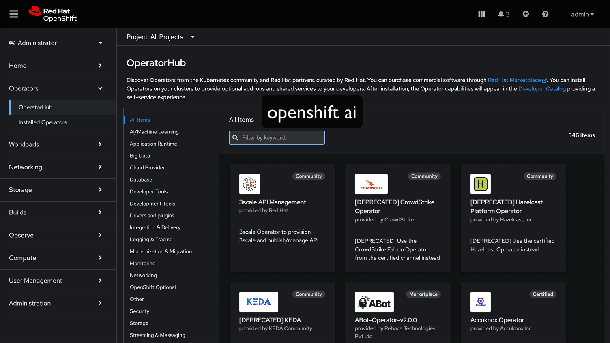Filter by Cloud Provider category
Screen dimensions: 610x343
pyautogui.click(x=147, y=168)
